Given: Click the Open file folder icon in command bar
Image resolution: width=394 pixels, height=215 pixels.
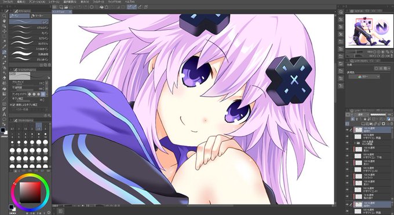Looking at the screenshot, I should 66,7.
